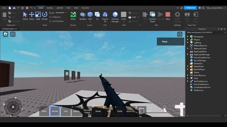
Task: Open the Toolbox panel
Action: [x=83, y=16]
